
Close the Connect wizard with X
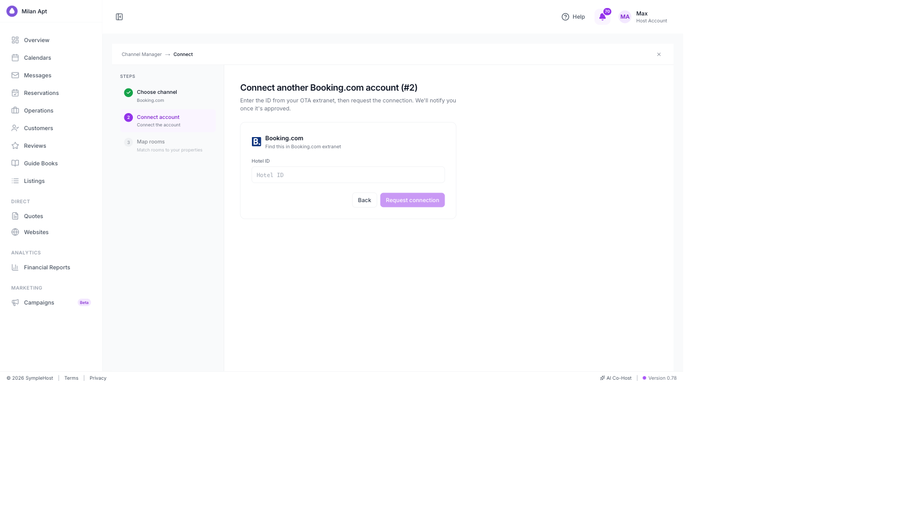tap(659, 54)
